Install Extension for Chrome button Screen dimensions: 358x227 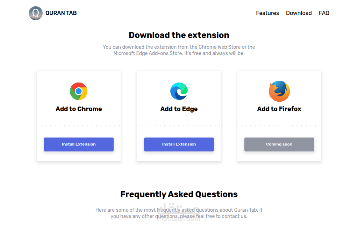[79, 144]
